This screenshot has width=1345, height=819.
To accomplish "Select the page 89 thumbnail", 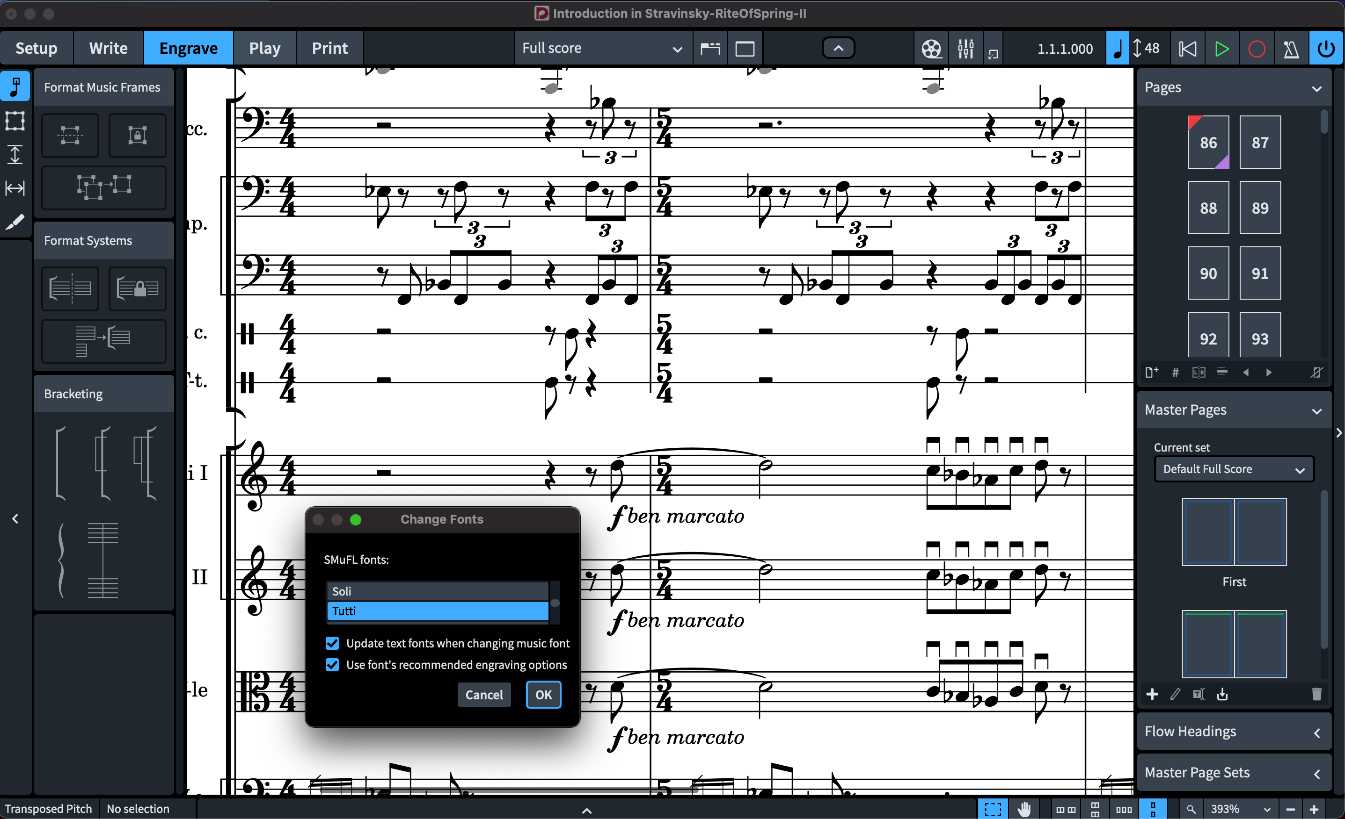I will [x=1259, y=208].
